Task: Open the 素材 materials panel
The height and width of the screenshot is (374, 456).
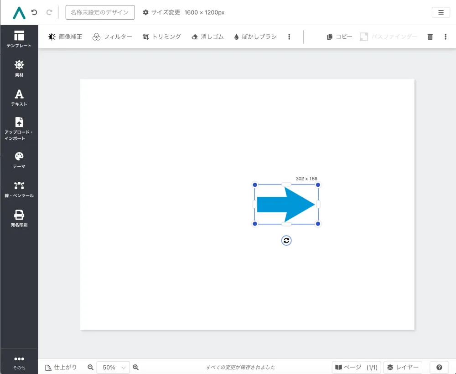Action: (x=19, y=68)
